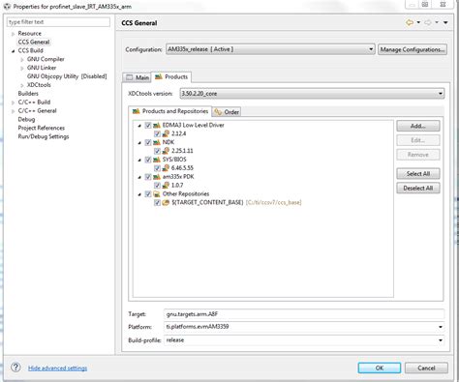Viewport: 459px width, 382px height.
Task: Toggle the 1.0.7 version checkbox
Action: tap(157, 185)
